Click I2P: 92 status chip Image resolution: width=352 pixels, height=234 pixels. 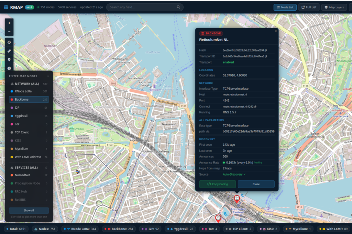(x=150, y=229)
